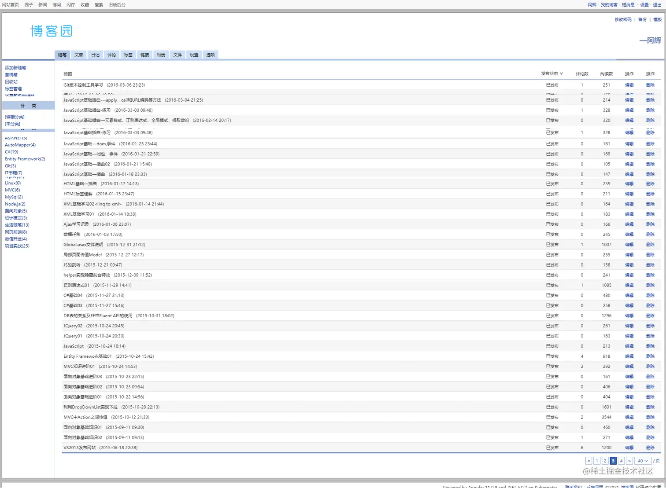Viewport: 666px width, 488px height.
Task: Open post Entity Framework基础01 title
Action: click(88, 356)
